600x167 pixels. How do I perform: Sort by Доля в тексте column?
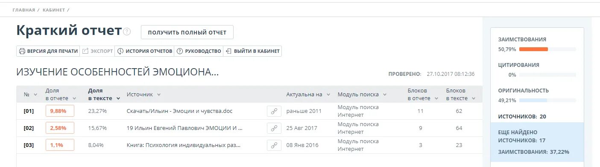coord(104,94)
